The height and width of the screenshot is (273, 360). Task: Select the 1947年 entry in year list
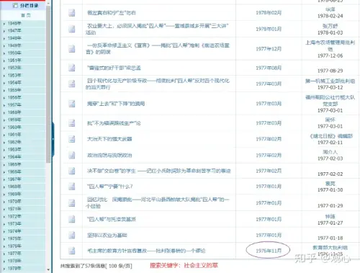click(14, 31)
